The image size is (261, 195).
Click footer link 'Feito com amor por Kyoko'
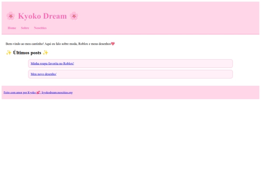click(38, 92)
